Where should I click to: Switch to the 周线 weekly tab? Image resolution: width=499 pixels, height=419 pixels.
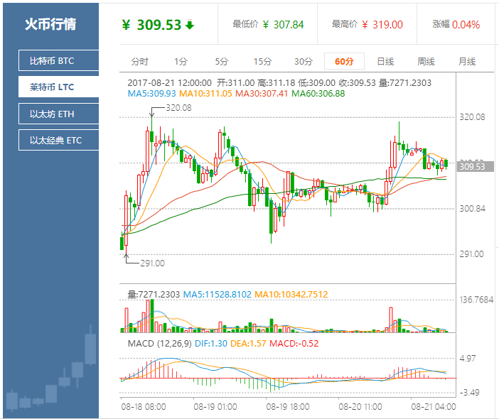coord(426,61)
